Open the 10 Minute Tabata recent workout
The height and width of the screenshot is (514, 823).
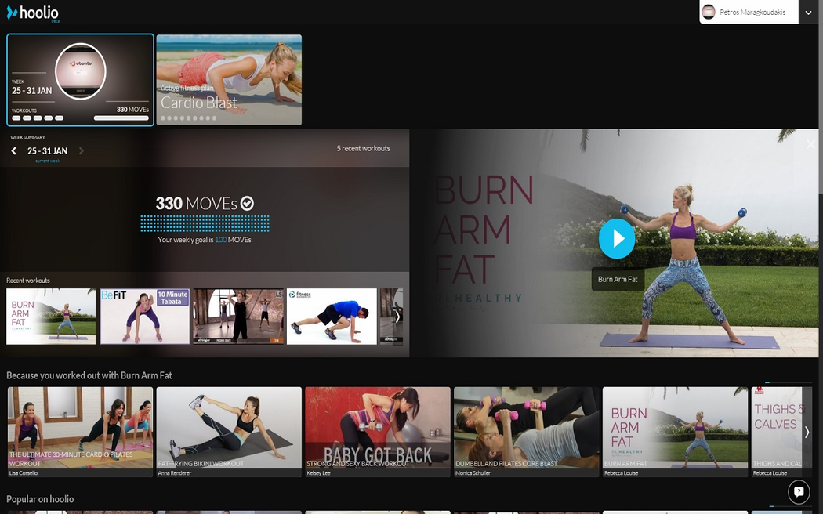[145, 316]
